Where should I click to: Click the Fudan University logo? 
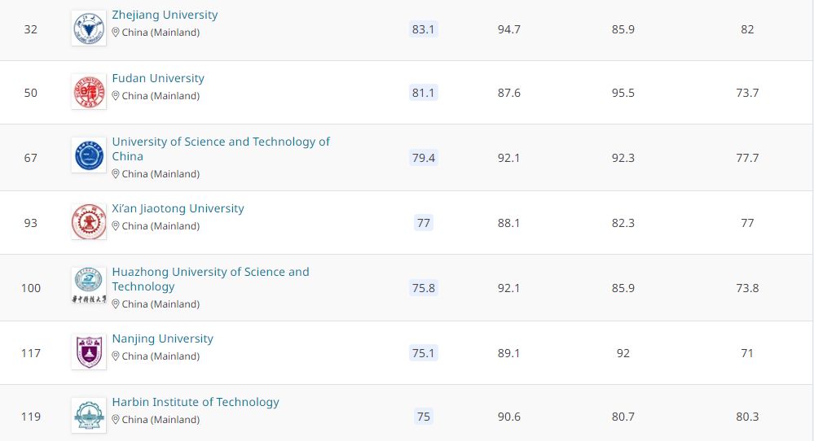coord(88,92)
